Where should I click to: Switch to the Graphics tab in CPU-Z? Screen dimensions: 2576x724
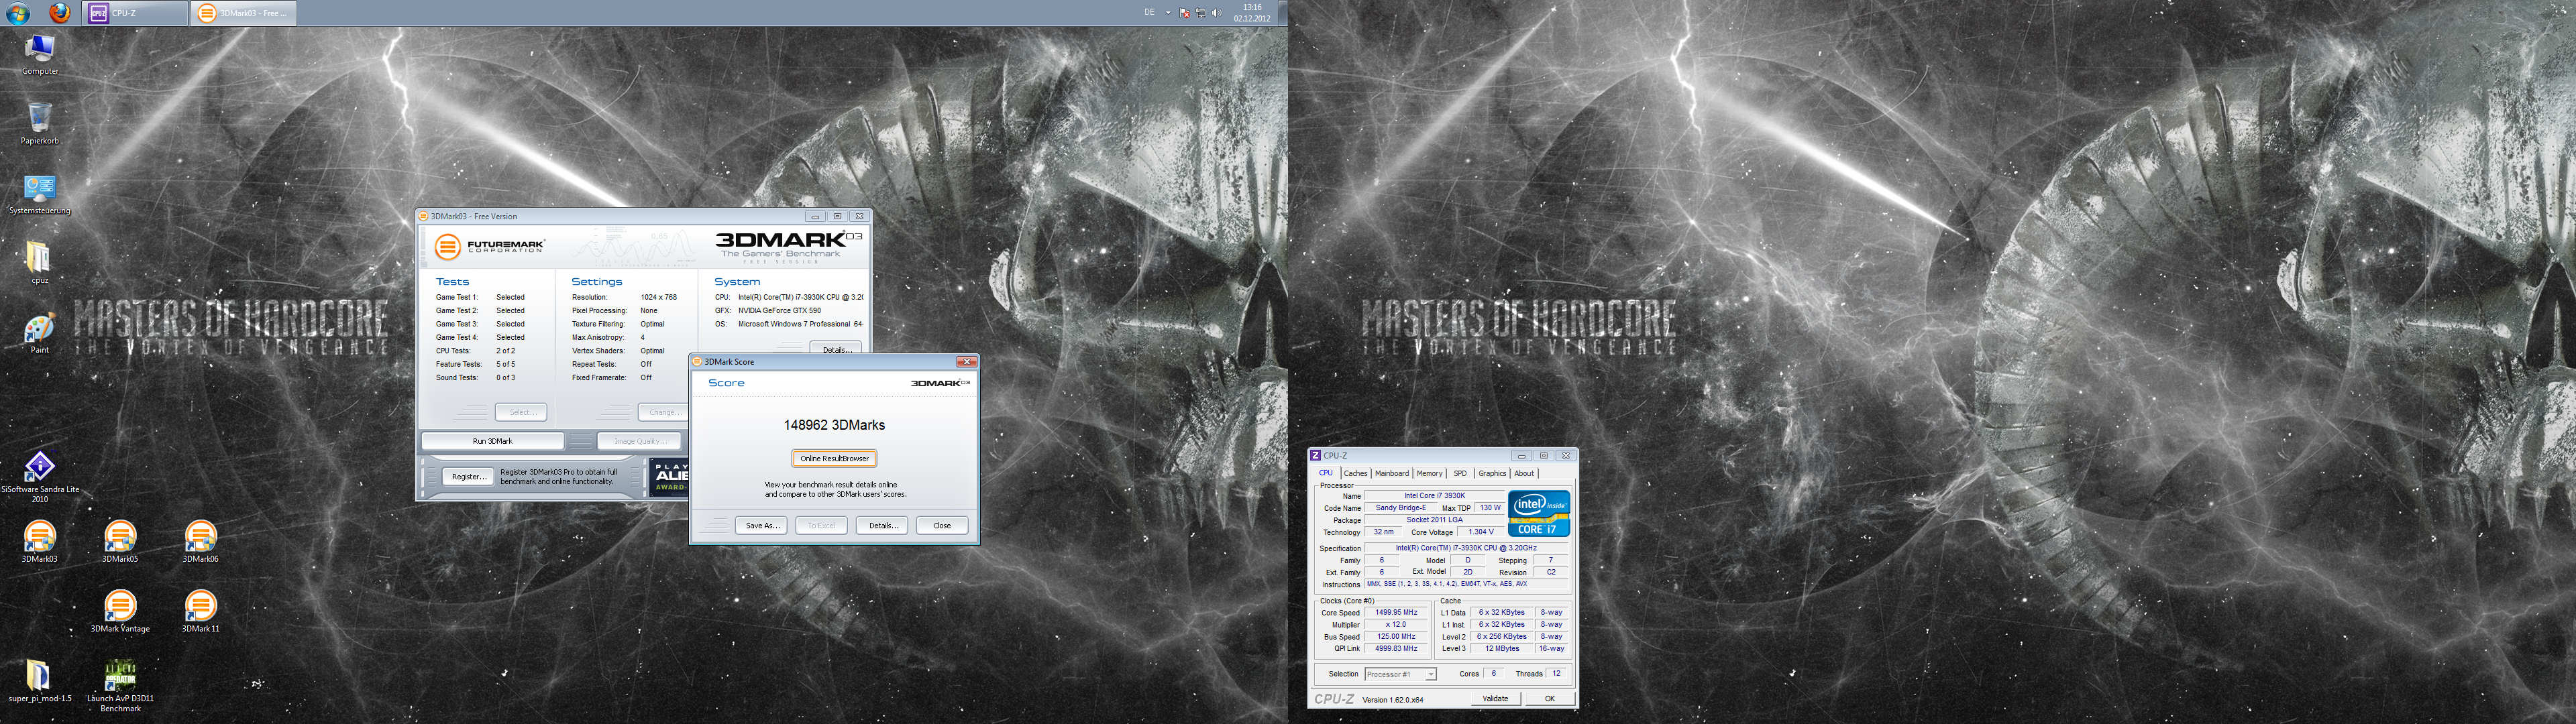(x=1492, y=474)
